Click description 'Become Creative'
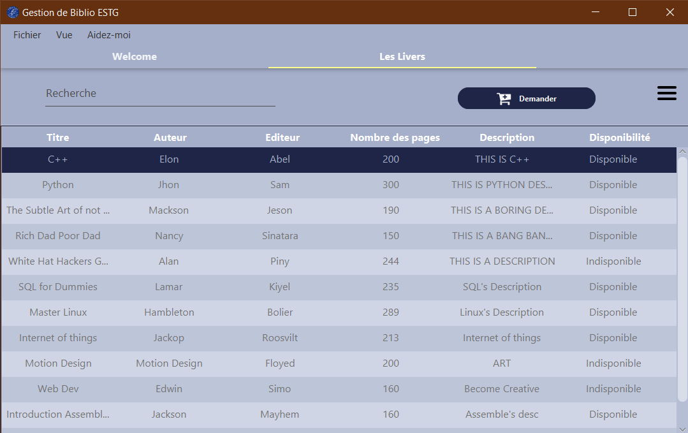Image resolution: width=688 pixels, height=433 pixels. coord(502,389)
